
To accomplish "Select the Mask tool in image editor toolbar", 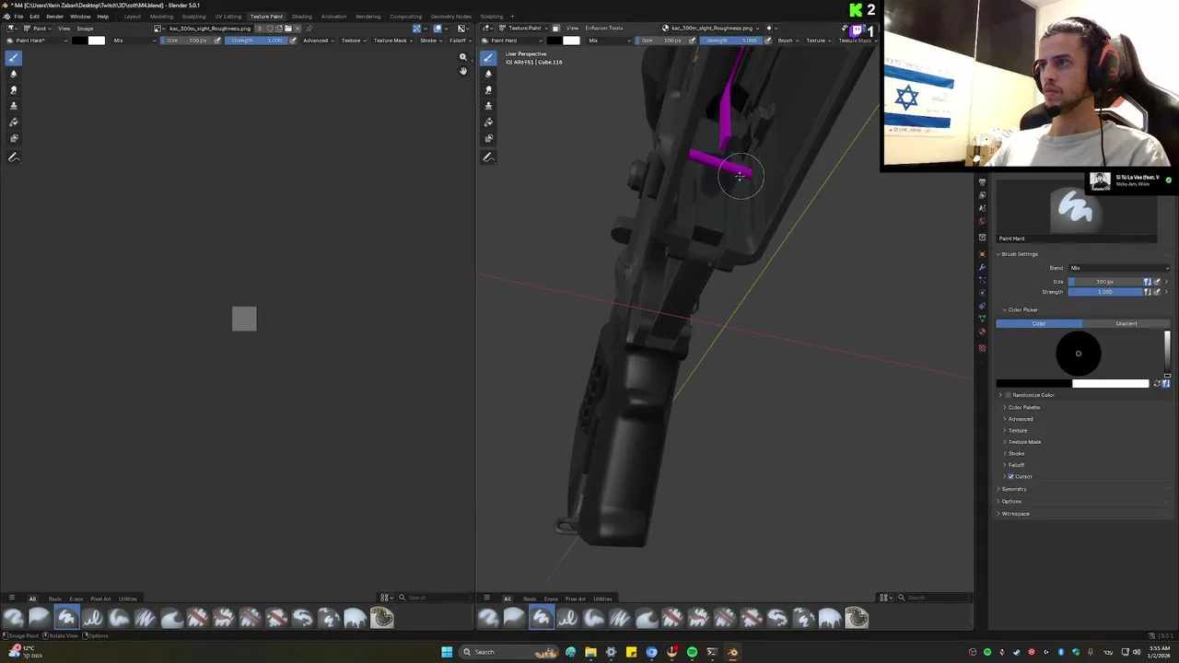I will click(x=13, y=138).
